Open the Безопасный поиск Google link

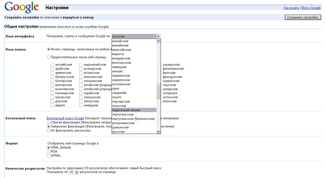point(65,118)
